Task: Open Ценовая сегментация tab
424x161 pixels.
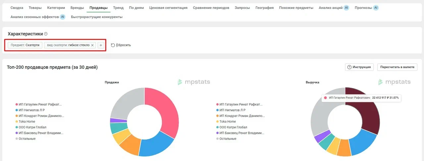Action: click(x=168, y=8)
